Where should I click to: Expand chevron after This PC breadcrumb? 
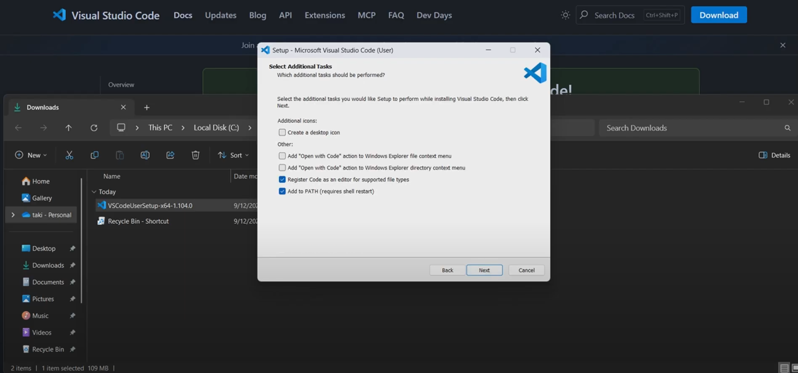click(183, 128)
